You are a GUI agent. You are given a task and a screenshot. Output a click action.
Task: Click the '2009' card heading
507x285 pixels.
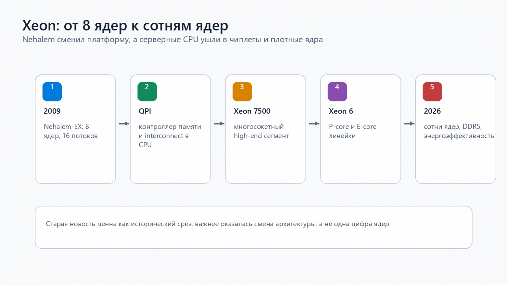pyautogui.click(x=52, y=111)
